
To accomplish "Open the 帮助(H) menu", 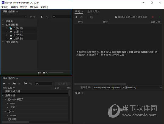I will tap(44, 7).
